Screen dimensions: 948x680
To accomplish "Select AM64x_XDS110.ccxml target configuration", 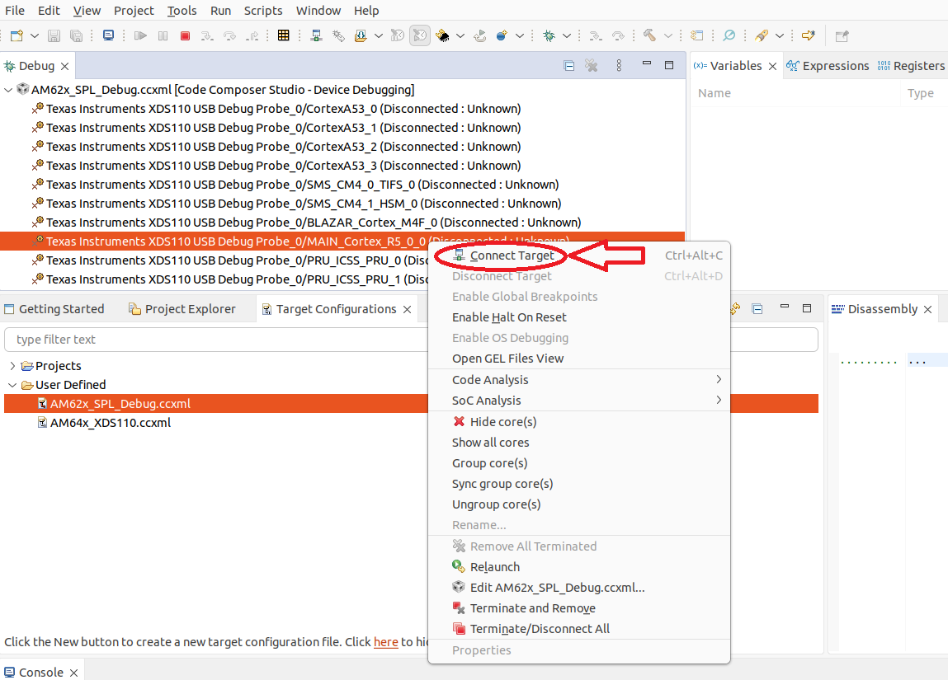I will pyautogui.click(x=110, y=423).
